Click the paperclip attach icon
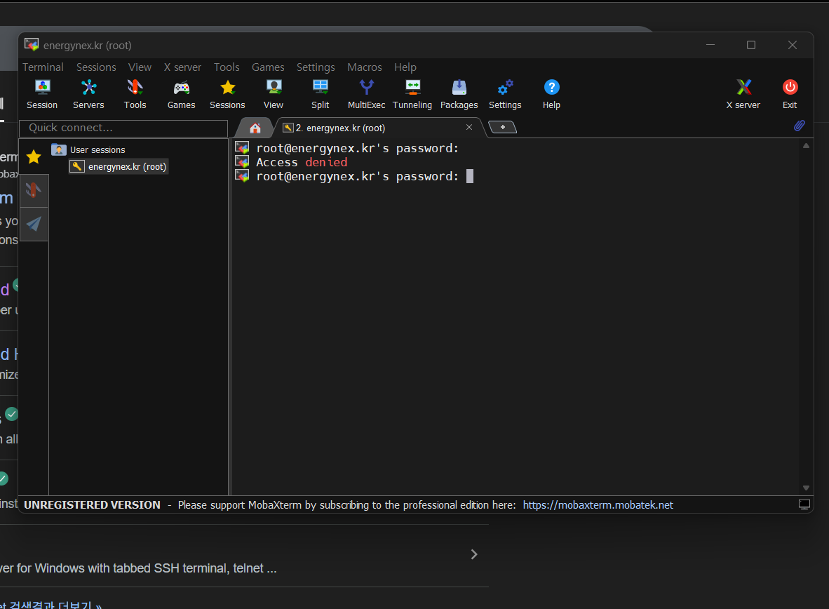The image size is (829, 609). point(800,126)
